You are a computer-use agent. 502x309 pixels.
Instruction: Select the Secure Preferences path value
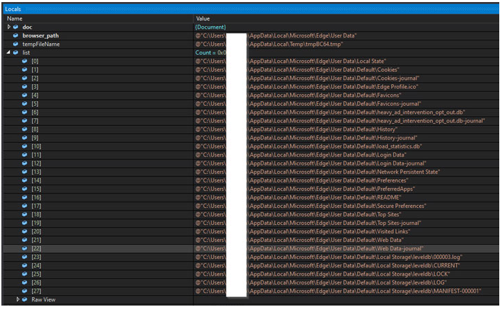click(x=311, y=206)
